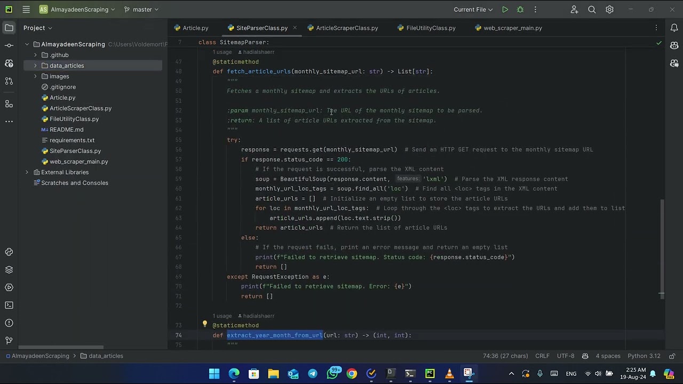
Task: Run the current file
Action: coord(505,9)
